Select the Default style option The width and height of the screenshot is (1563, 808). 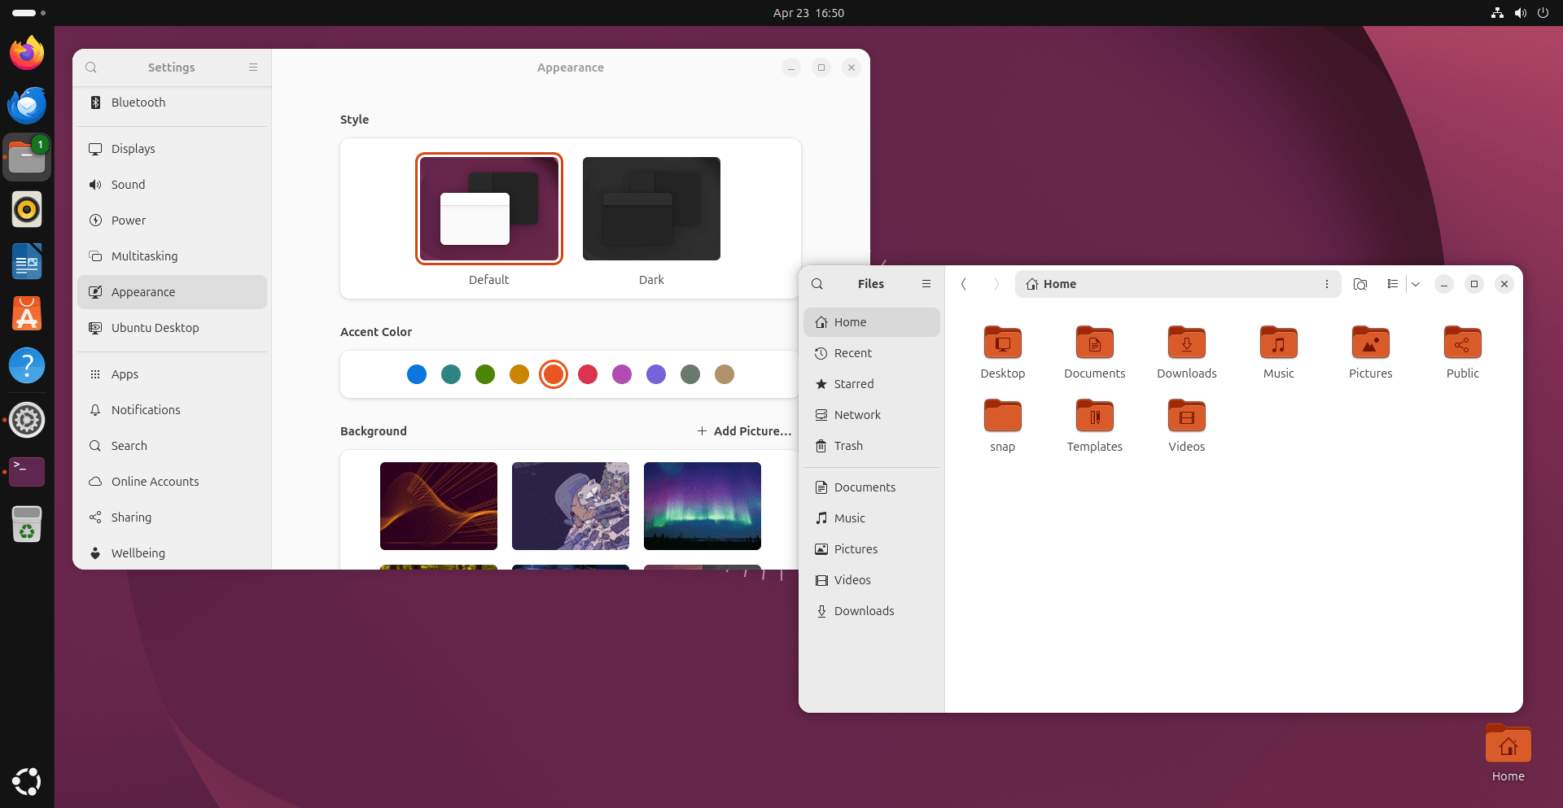pyautogui.click(x=488, y=209)
